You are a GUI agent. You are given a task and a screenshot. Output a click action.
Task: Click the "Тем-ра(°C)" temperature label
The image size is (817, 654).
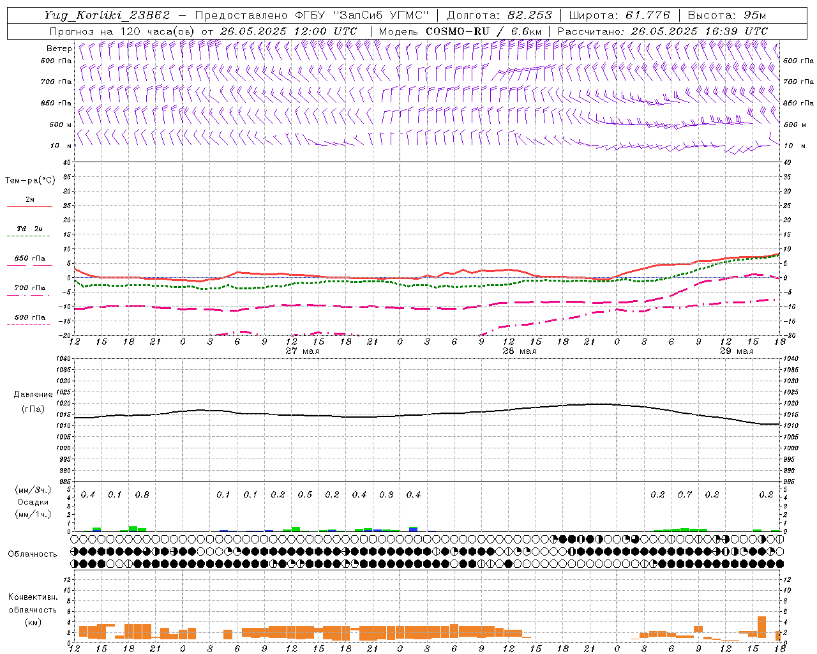click(30, 181)
